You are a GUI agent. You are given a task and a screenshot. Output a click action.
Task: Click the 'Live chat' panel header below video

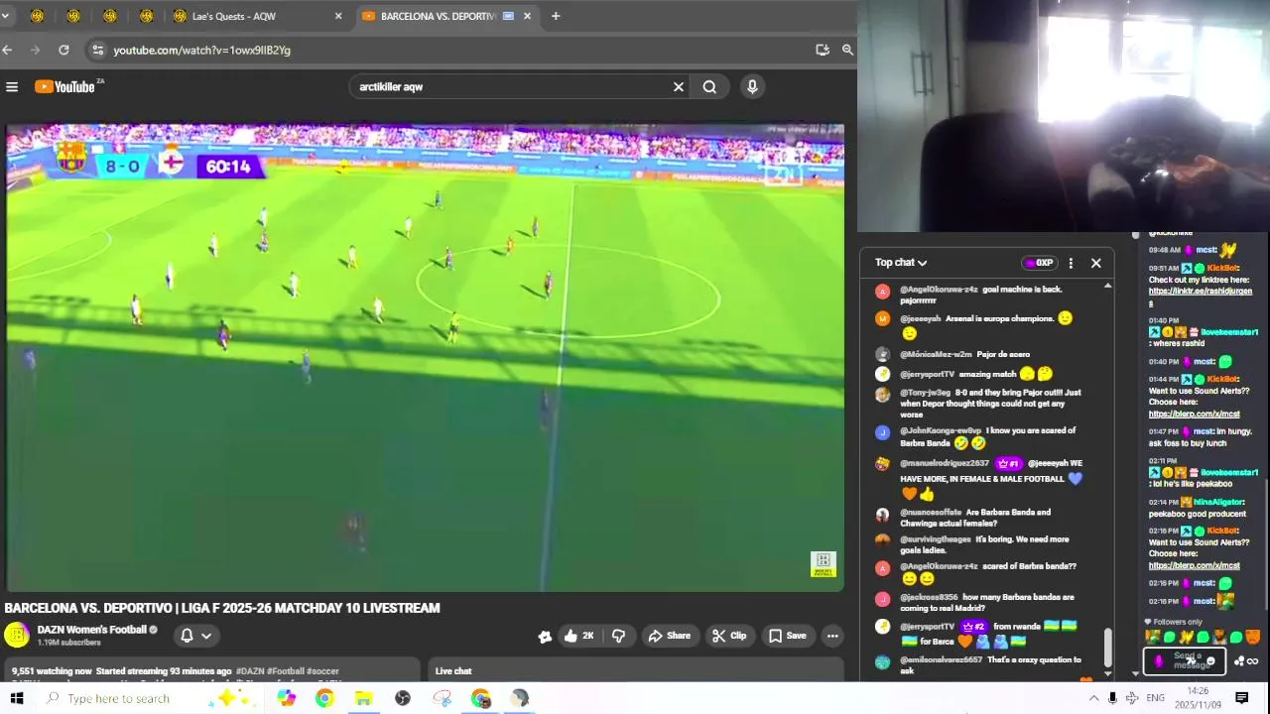tap(453, 671)
